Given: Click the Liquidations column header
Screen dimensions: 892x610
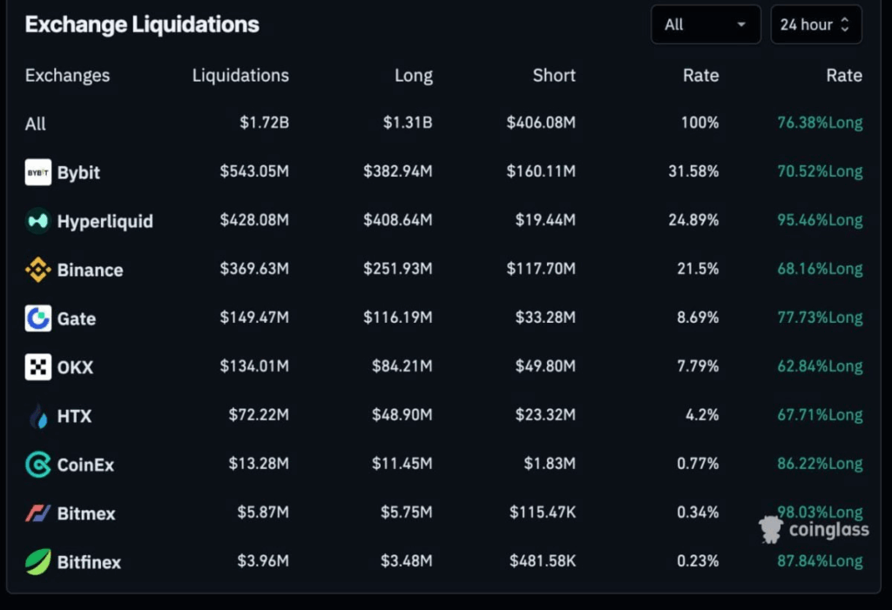Looking at the screenshot, I should click(240, 76).
